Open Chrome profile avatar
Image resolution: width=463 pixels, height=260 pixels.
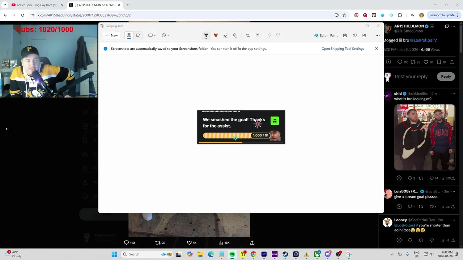pos(421,15)
